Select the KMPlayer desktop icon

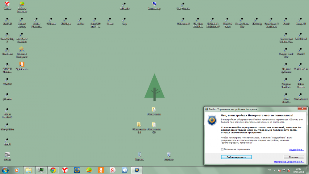tap(66, 21)
